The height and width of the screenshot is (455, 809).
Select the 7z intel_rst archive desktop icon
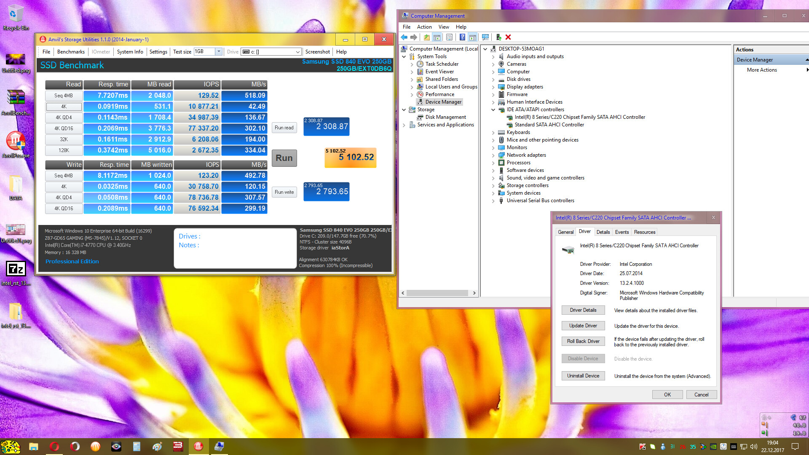click(x=16, y=273)
